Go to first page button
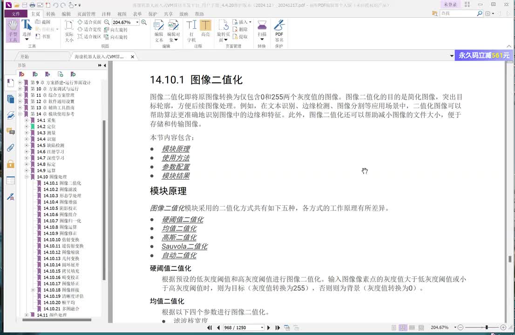This screenshot has width=515, height=335. pyautogui.click(x=210, y=328)
